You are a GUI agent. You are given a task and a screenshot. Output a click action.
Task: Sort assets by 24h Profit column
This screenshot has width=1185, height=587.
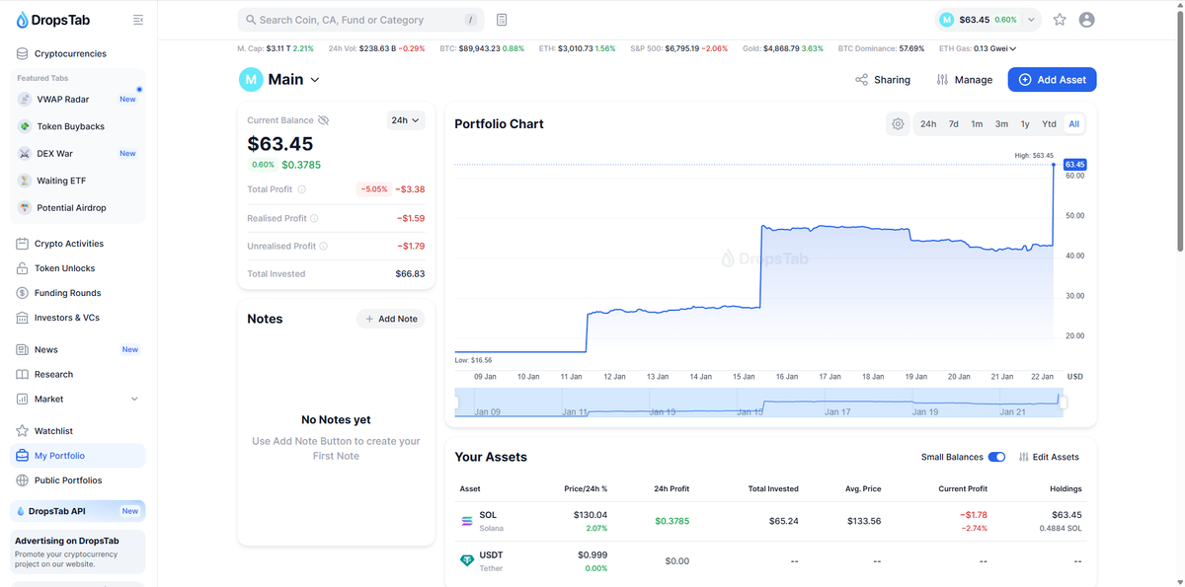point(671,488)
